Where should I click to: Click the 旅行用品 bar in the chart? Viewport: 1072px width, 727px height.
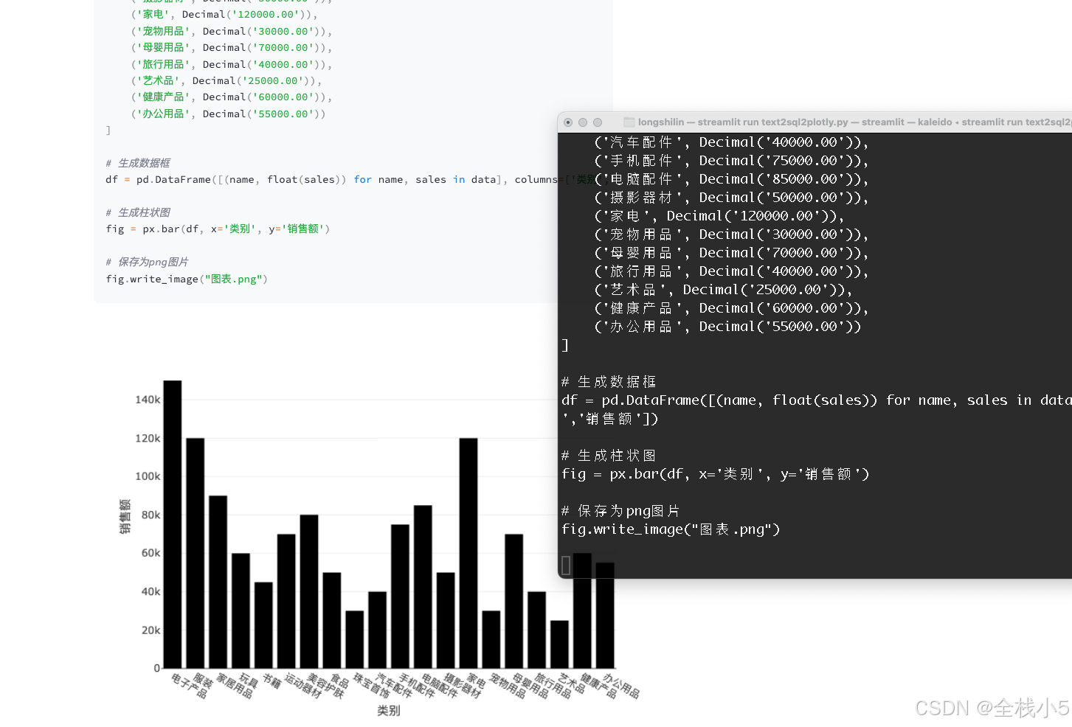click(536, 630)
